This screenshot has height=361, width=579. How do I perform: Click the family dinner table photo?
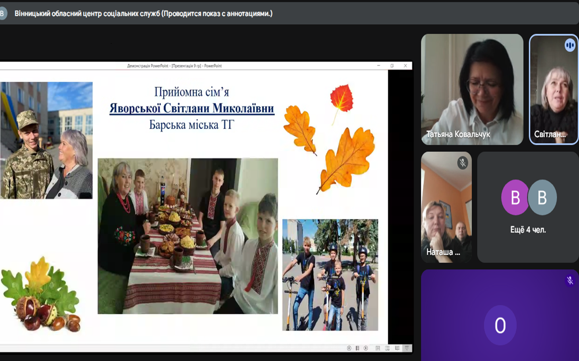pyautogui.click(x=187, y=236)
